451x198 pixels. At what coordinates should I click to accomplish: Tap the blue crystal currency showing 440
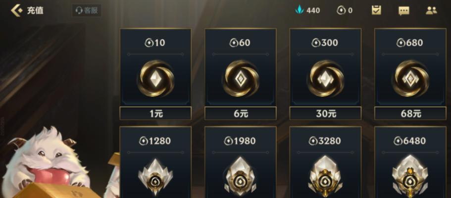307,11
